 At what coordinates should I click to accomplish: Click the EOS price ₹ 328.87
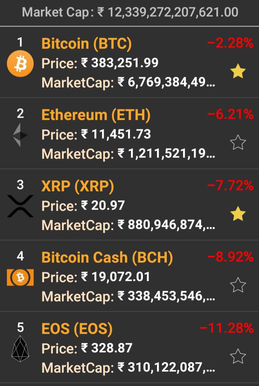click(x=106, y=348)
